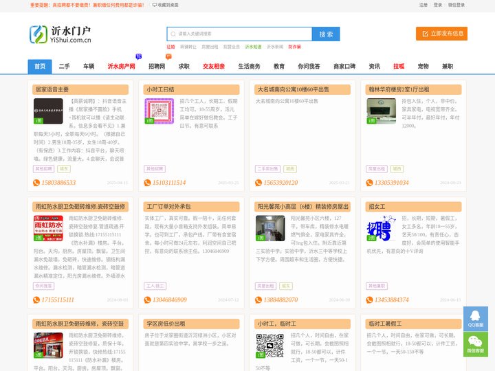Switch to the 首页 tab

click(40, 67)
